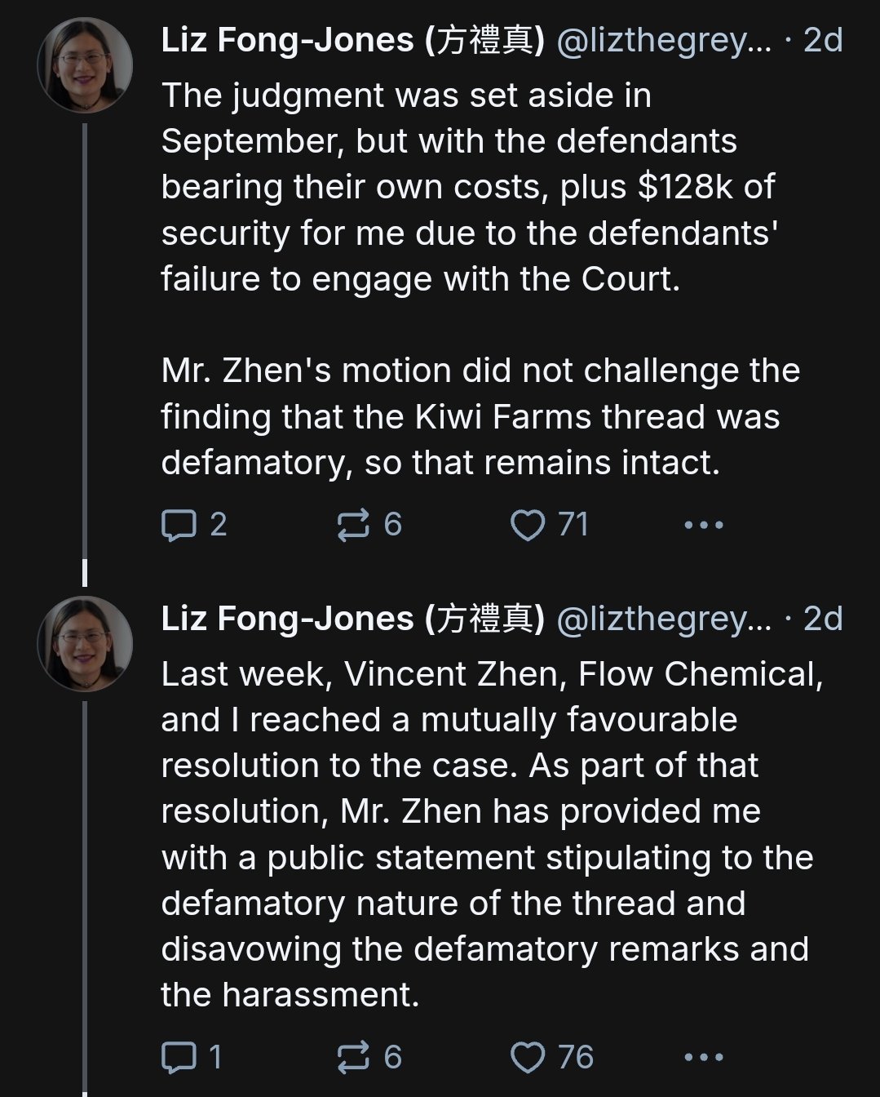Open the 2d timestamp on the second post

823,620
